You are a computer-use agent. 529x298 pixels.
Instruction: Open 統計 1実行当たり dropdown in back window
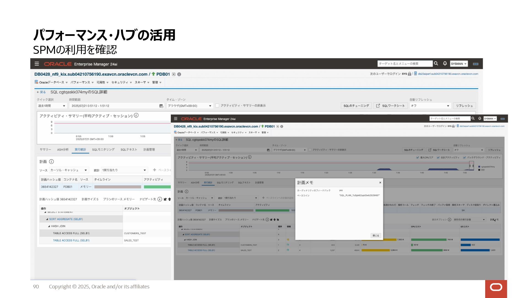point(124,170)
